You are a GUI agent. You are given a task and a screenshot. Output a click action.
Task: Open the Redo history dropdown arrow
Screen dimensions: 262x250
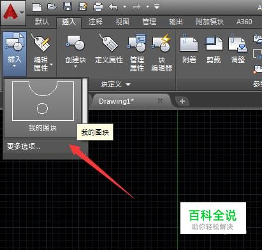tap(147, 7)
